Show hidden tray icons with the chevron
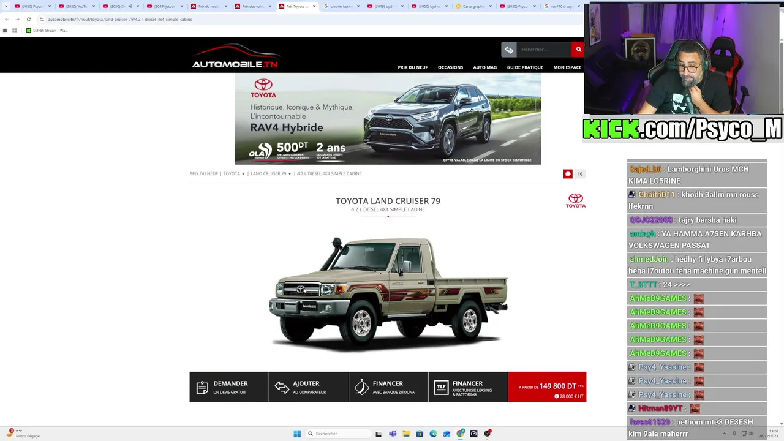Image resolution: width=784 pixels, height=441 pixels. point(724,434)
